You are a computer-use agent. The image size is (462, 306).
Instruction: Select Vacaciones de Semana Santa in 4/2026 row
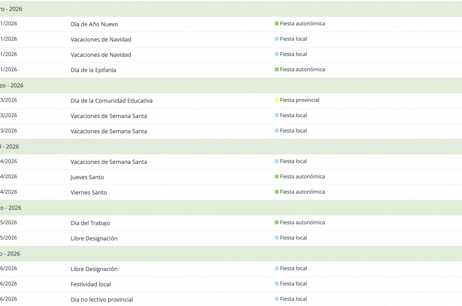coord(108,162)
